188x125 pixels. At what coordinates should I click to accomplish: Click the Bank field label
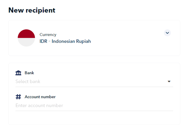pos(29,73)
